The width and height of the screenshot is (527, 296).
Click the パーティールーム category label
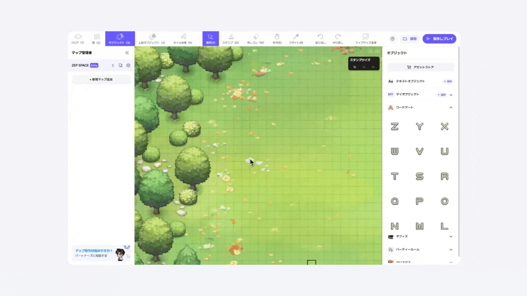[408, 250]
